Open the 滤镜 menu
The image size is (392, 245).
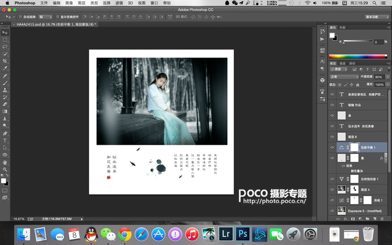pyautogui.click(x=118, y=3)
